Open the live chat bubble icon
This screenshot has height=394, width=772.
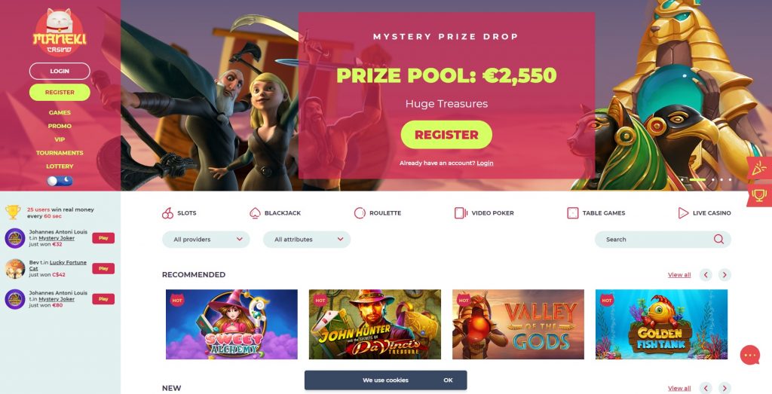coord(750,355)
